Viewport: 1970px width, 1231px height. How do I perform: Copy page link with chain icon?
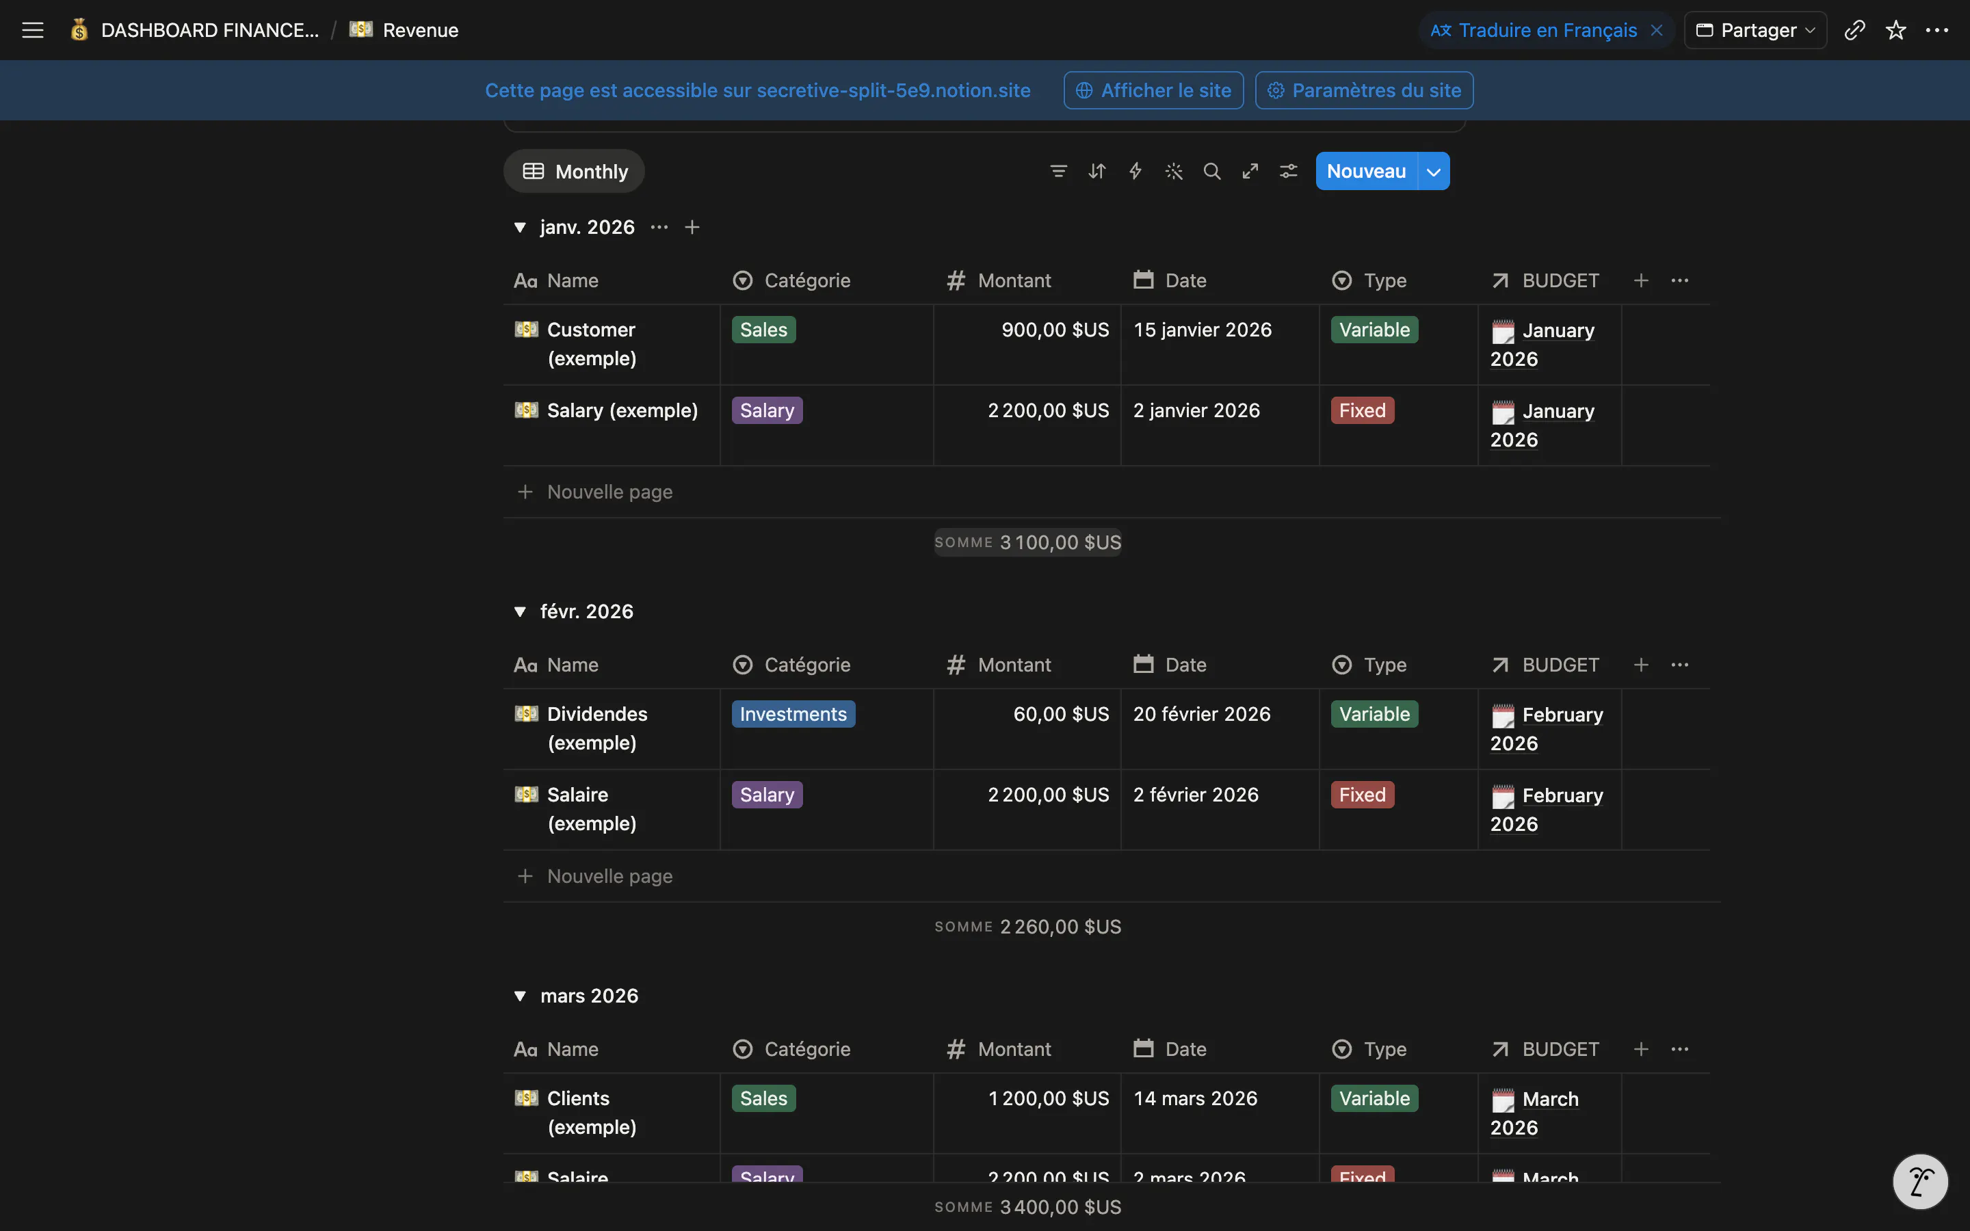1854,30
